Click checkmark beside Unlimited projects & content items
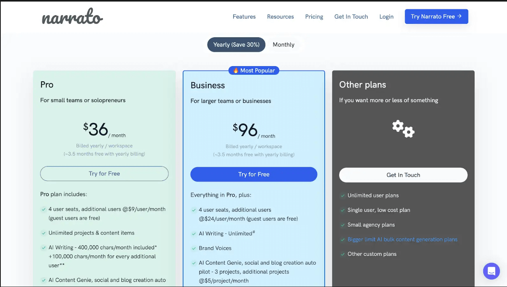Viewport: 507px width, 287px height. (x=44, y=233)
